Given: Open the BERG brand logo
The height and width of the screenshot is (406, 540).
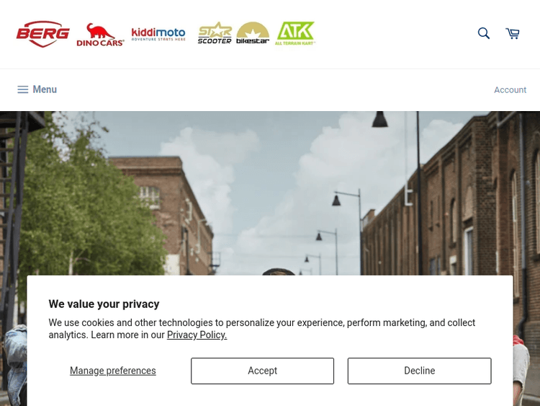Looking at the screenshot, I should (x=43, y=34).
